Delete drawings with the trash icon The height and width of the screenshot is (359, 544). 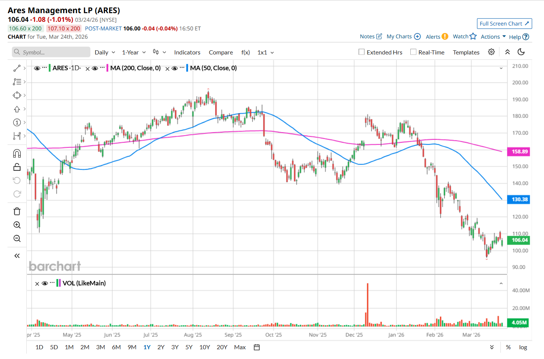17,211
